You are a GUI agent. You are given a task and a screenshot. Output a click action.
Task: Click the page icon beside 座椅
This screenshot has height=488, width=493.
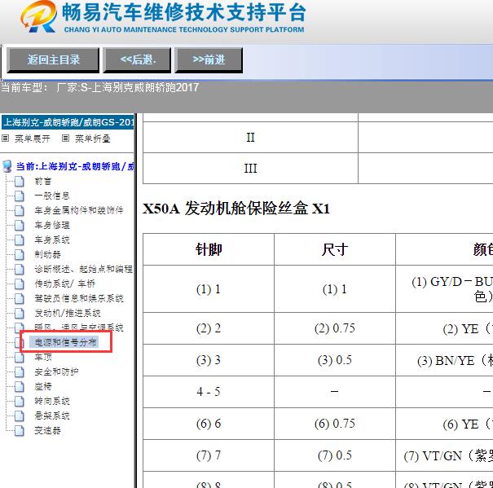click(20, 386)
